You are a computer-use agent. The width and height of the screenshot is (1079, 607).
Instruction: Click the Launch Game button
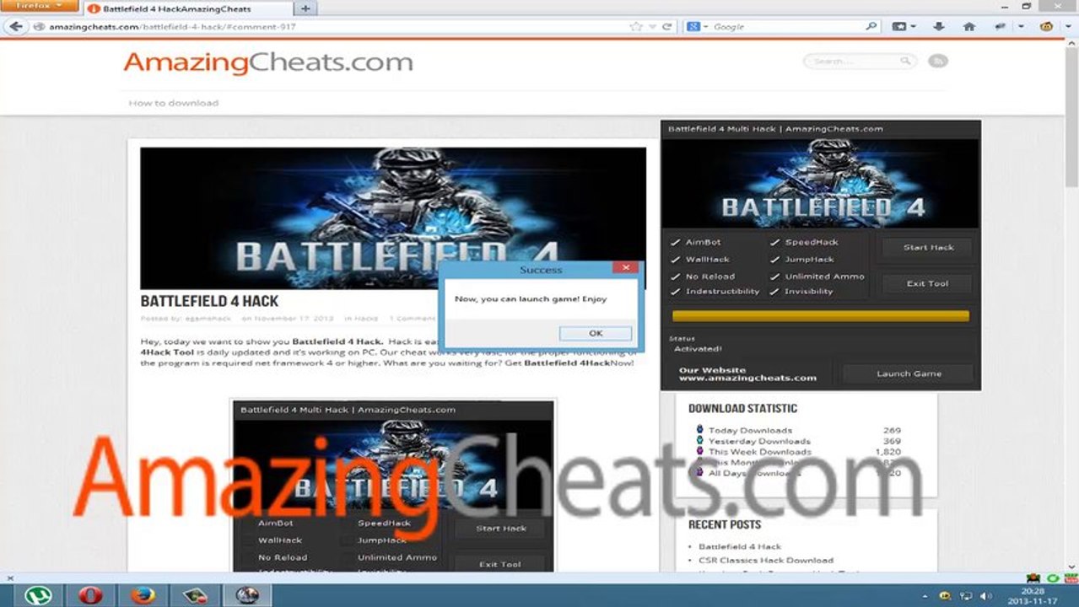[909, 373]
